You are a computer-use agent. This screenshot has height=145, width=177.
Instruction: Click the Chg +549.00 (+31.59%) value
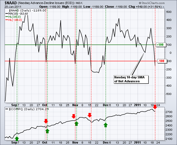pyautogui.click(x=149, y=7)
